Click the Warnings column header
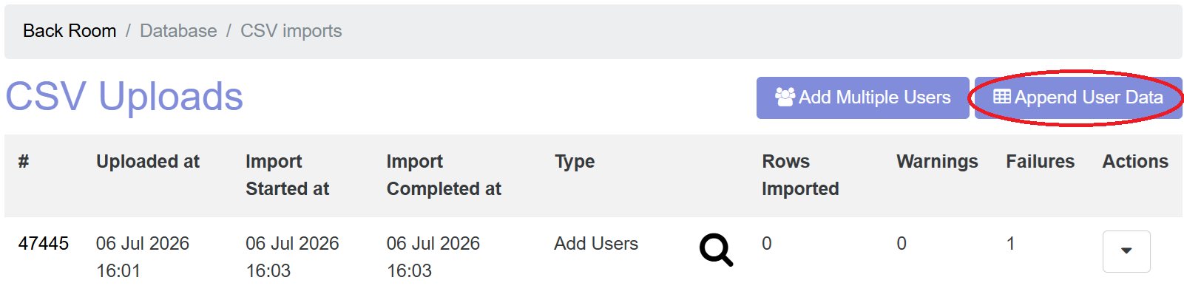 (x=937, y=162)
